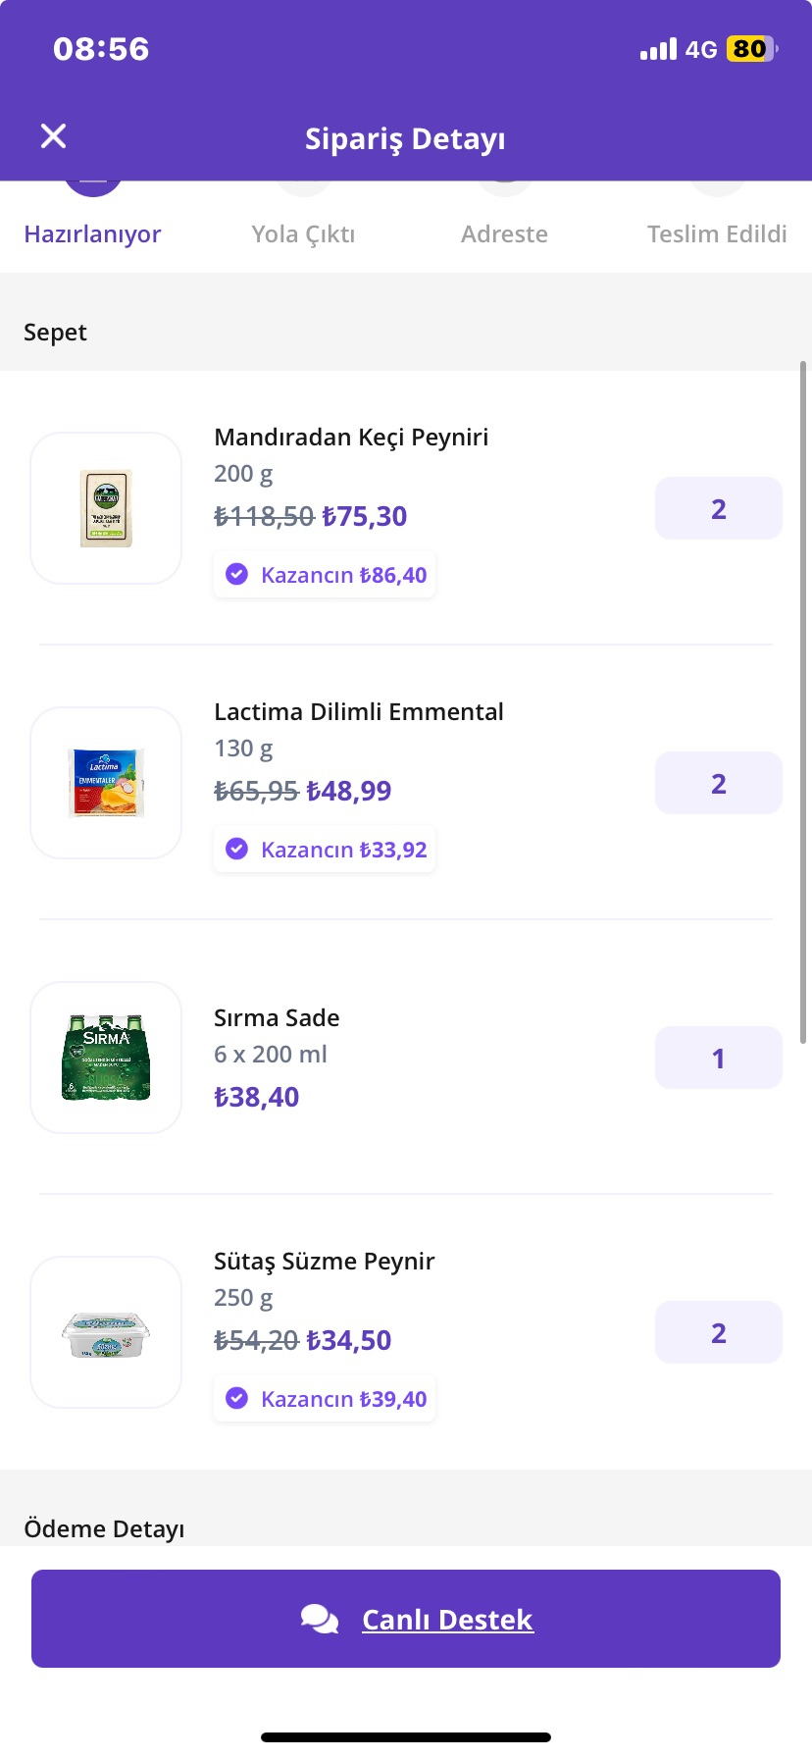Screen dimensions: 812x1758
Task: Tap quantity 2 box for Lactima Emmental
Action: 719,783
